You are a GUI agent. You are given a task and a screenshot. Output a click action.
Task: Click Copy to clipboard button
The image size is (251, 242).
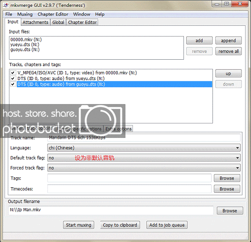tap(120, 225)
